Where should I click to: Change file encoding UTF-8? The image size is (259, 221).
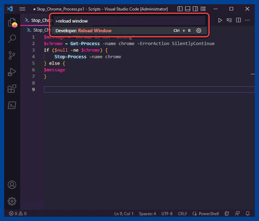point(167,214)
